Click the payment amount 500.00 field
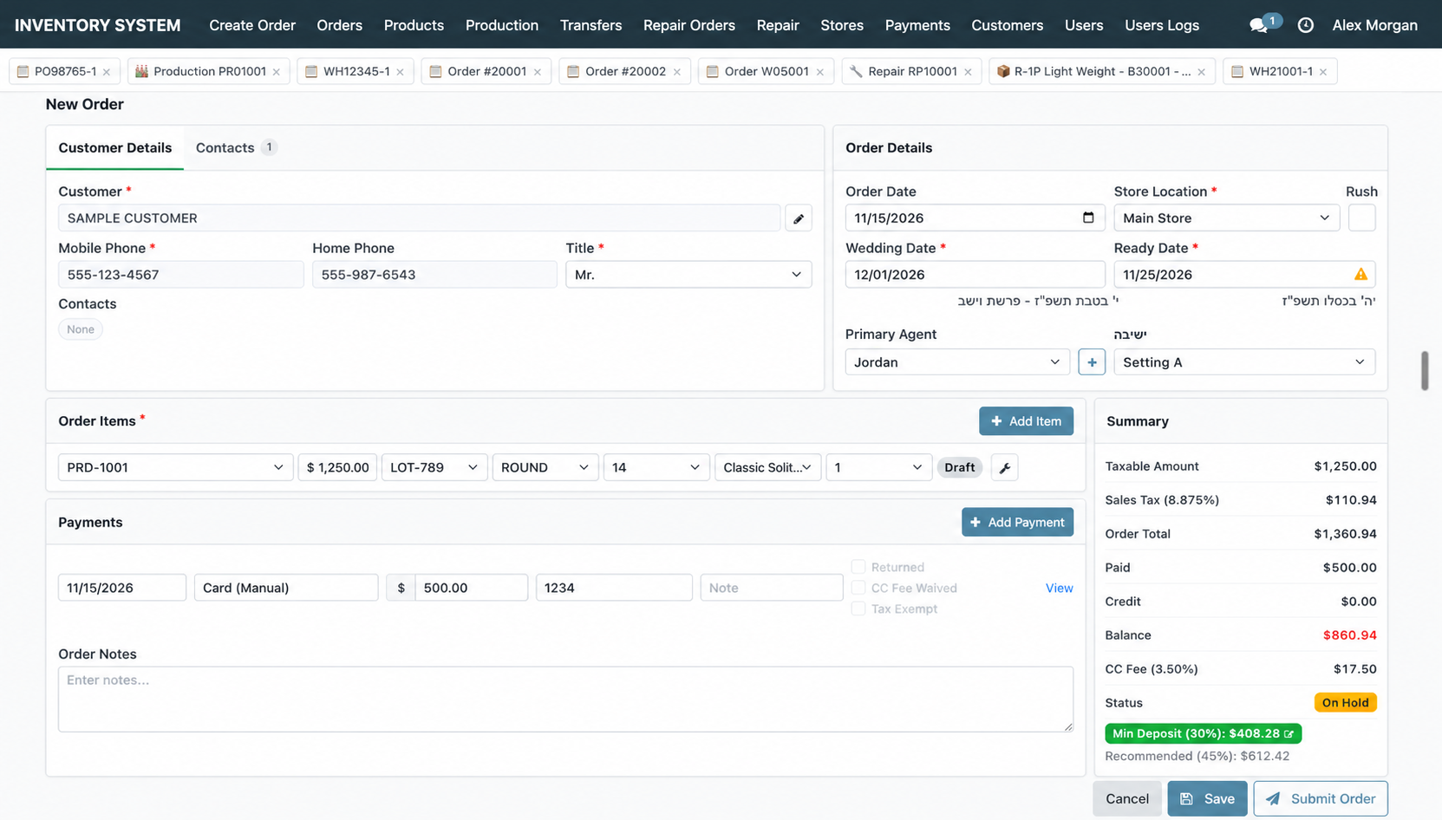The width and height of the screenshot is (1442, 820). click(471, 588)
